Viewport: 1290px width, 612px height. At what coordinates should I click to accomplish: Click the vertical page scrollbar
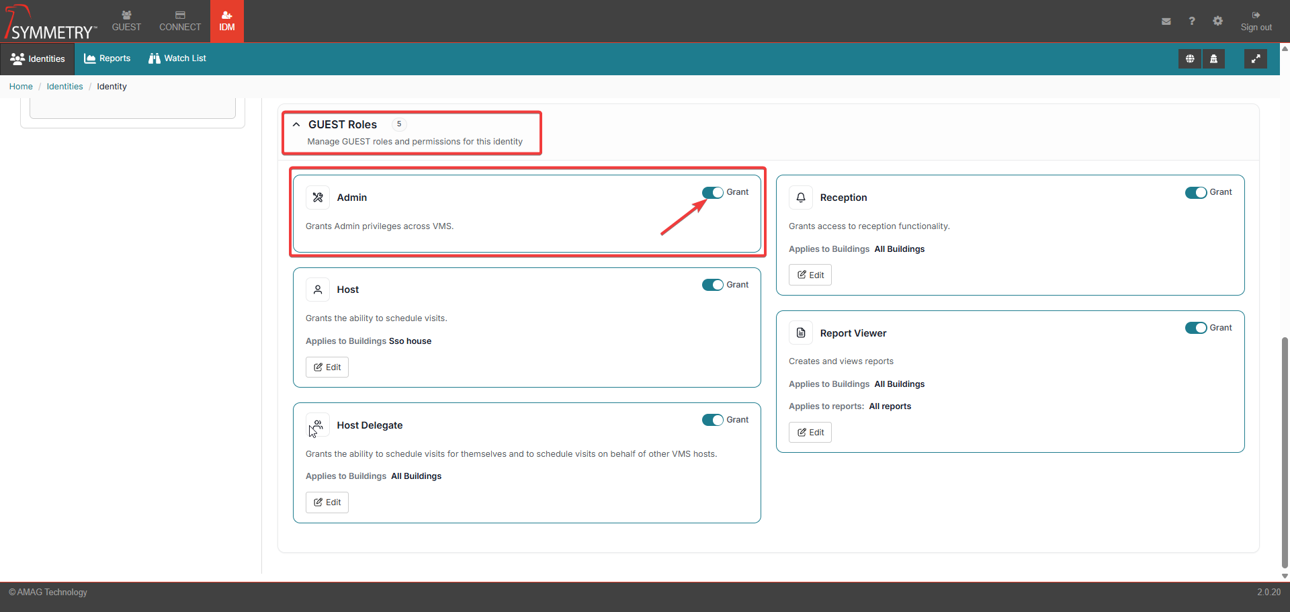(x=1285, y=450)
